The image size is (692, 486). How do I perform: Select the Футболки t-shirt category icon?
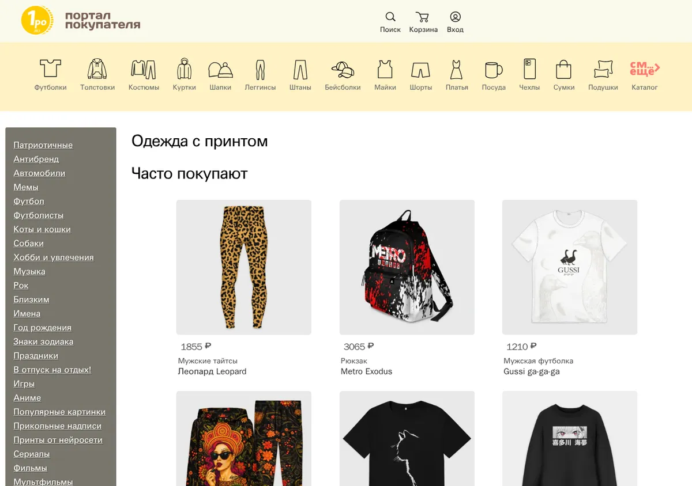coord(50,69)
